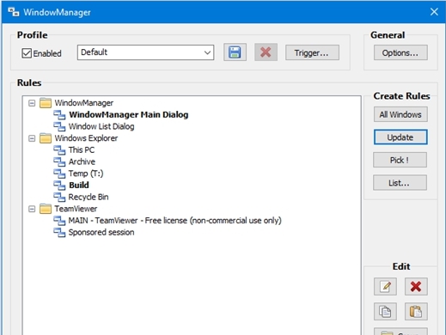Select the Windows Explorer group label
446x335 pixels.
pyautogui.click(x=86, y=138)
